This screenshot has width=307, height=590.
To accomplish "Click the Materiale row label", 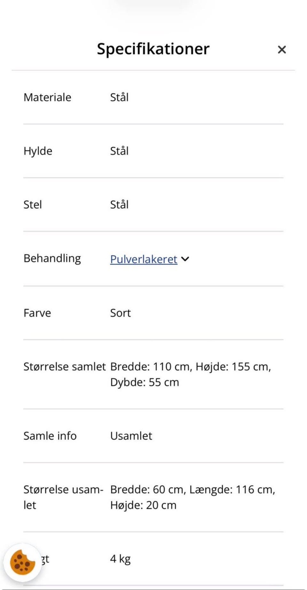I will tap(47, 97).
